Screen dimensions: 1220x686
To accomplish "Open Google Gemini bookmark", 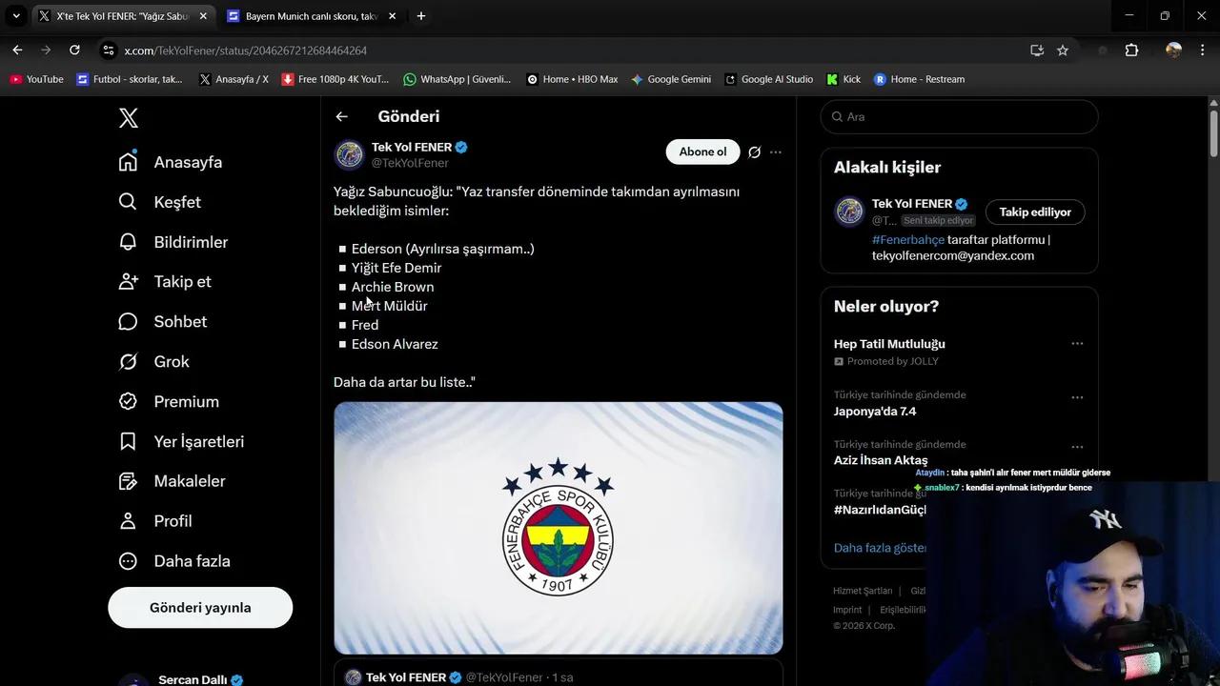I will tap(671, 79).
